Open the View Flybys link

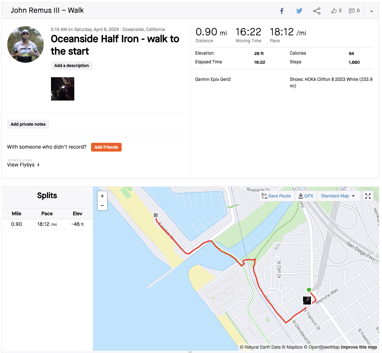pos(23,165)
